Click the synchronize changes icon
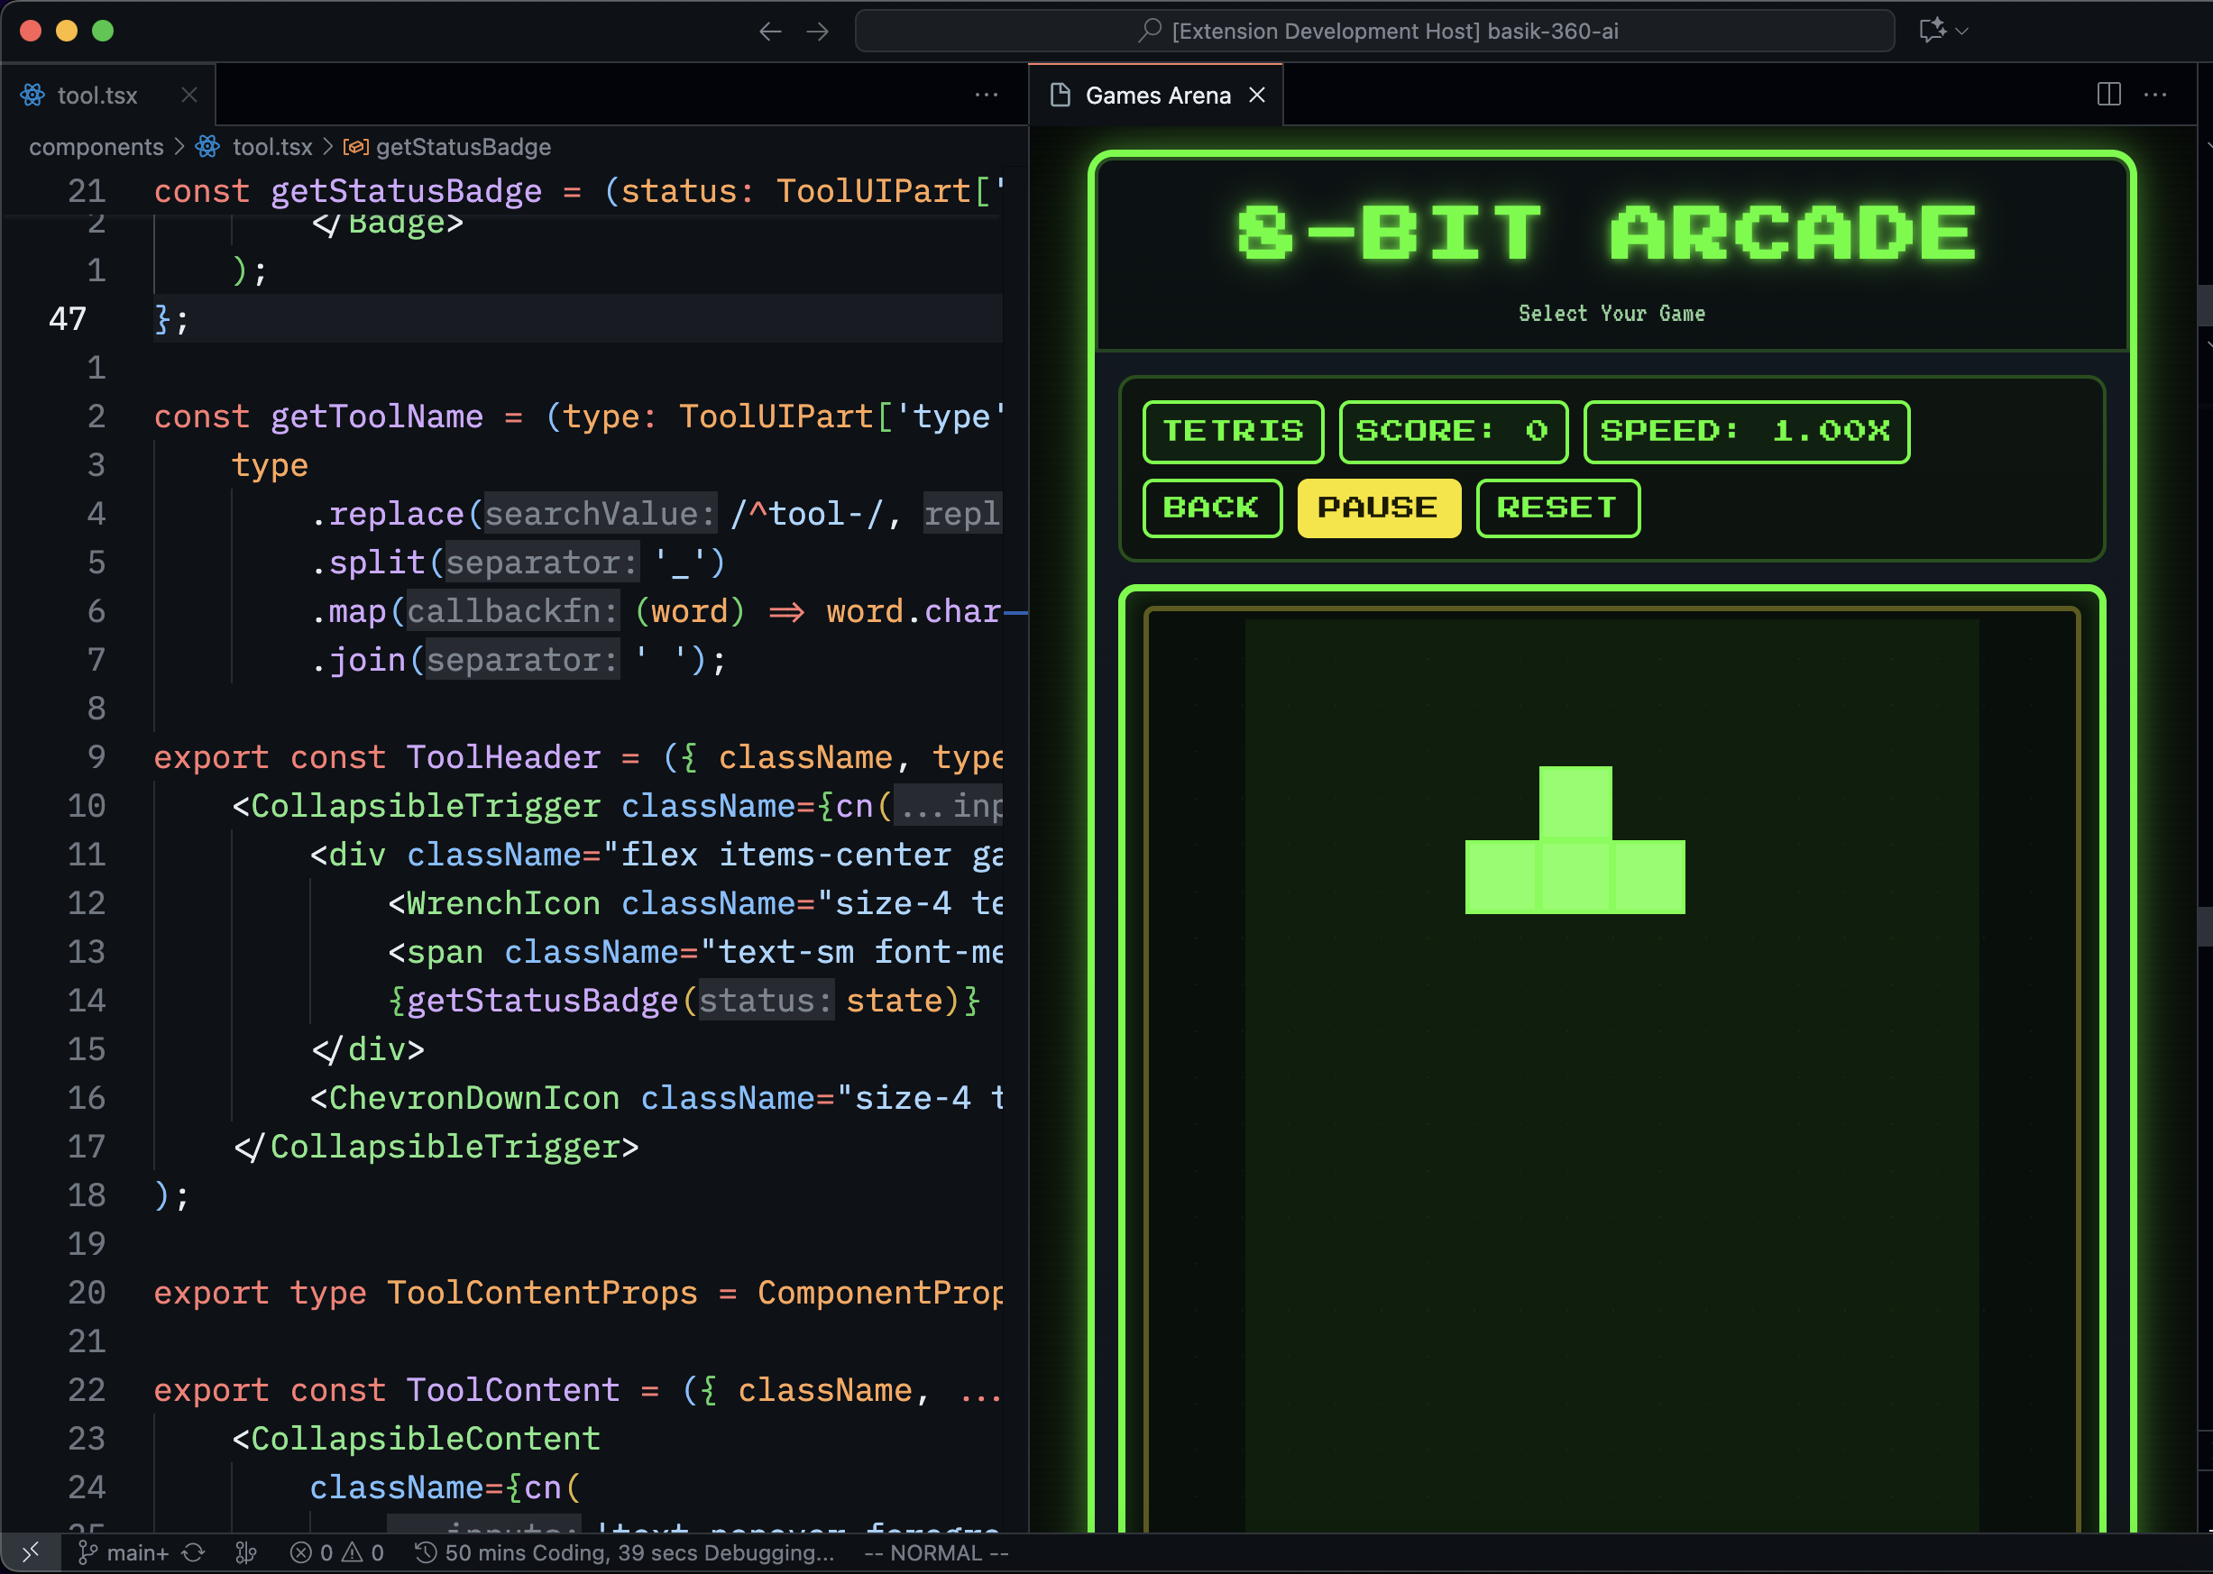The height and width of the screenshot is (1574, 2213). coord(194,1552)
